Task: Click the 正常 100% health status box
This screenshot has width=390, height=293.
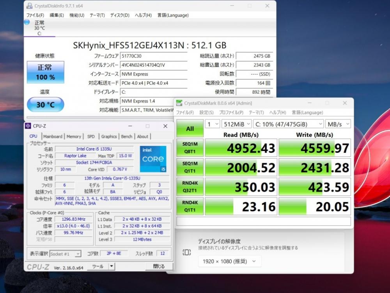Action: click(x=45, y=72)
